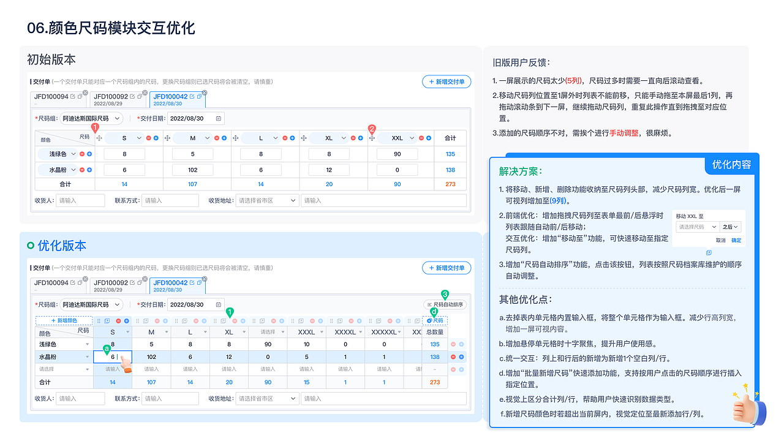This screenshot has height=441, width=784.
Task: Click the 尺码自动排序 sort icon button
Action: pyautogui.click(x=446, y=304)
